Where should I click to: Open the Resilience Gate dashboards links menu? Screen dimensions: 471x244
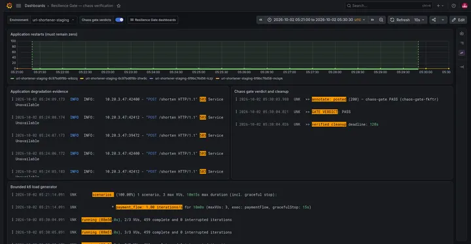153,20
